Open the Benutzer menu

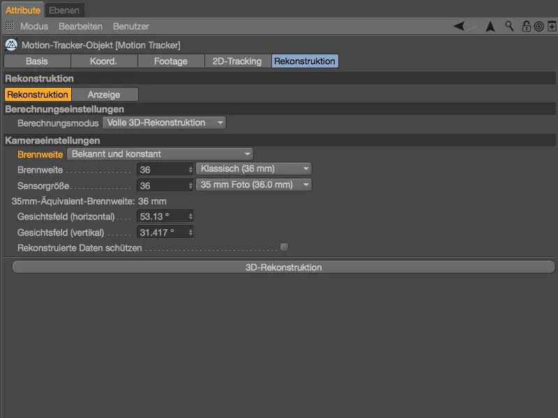point(131,26)
